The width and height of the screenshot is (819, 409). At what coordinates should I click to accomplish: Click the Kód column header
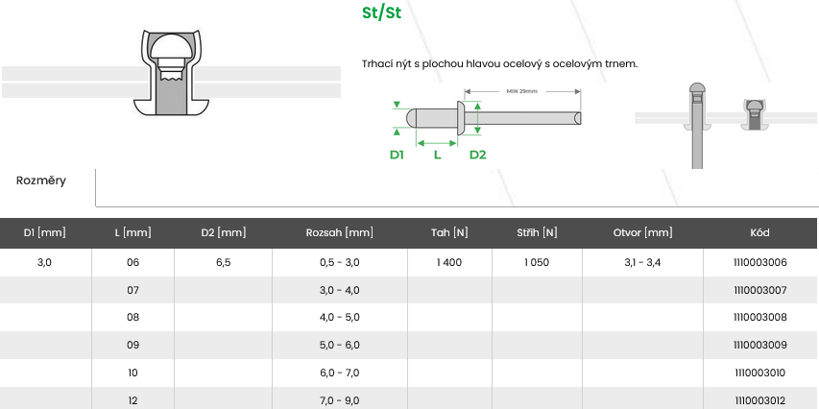pyautogui.click(x=759, y=232)
